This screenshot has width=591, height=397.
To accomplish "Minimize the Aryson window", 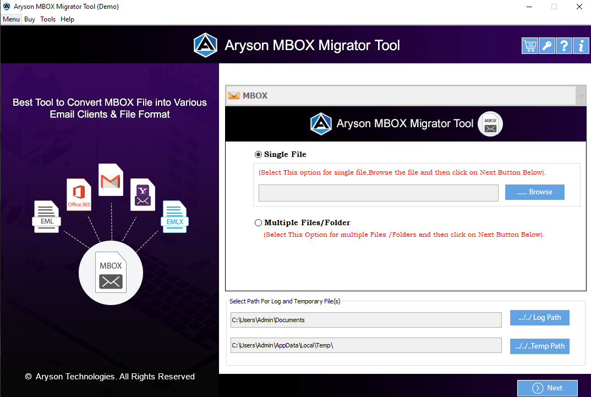I will point(529,7).
